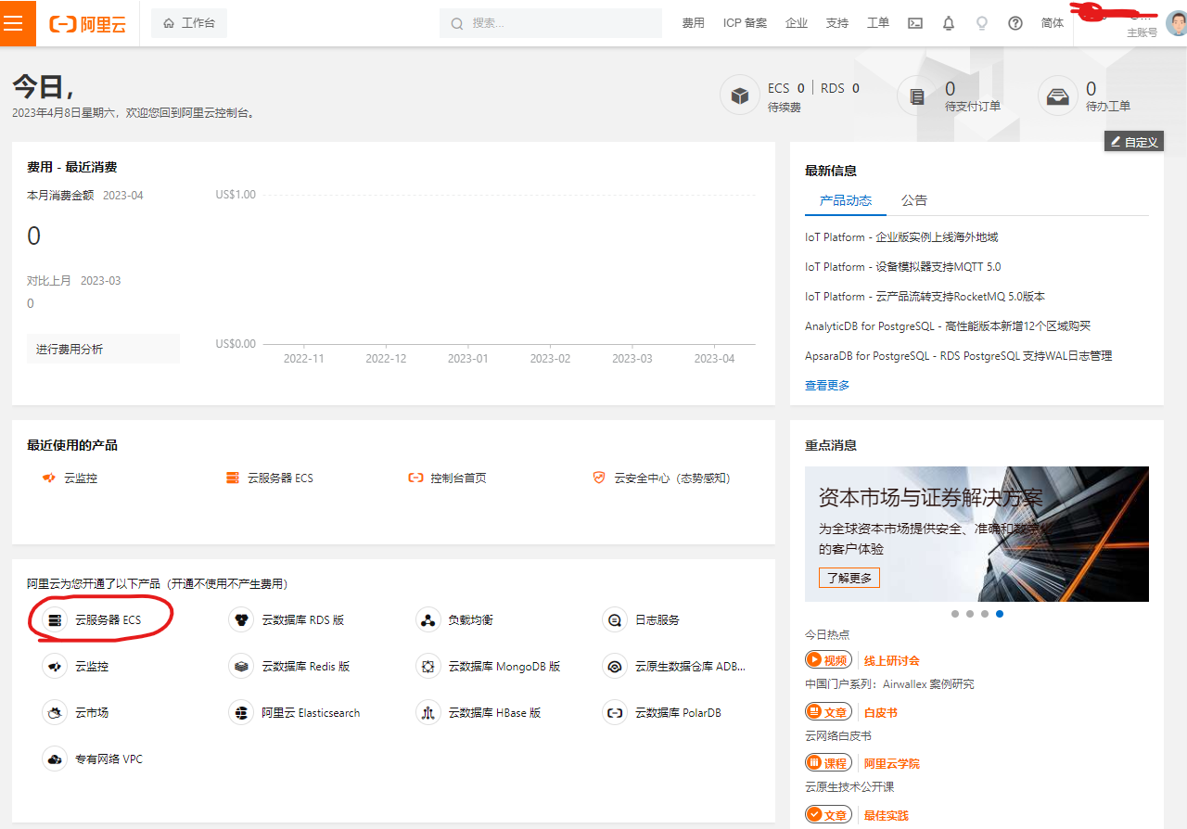Open 云数据库 RDS 版 product
Viewport: 1187px width, 829px height.
click(x=287, y=619)
